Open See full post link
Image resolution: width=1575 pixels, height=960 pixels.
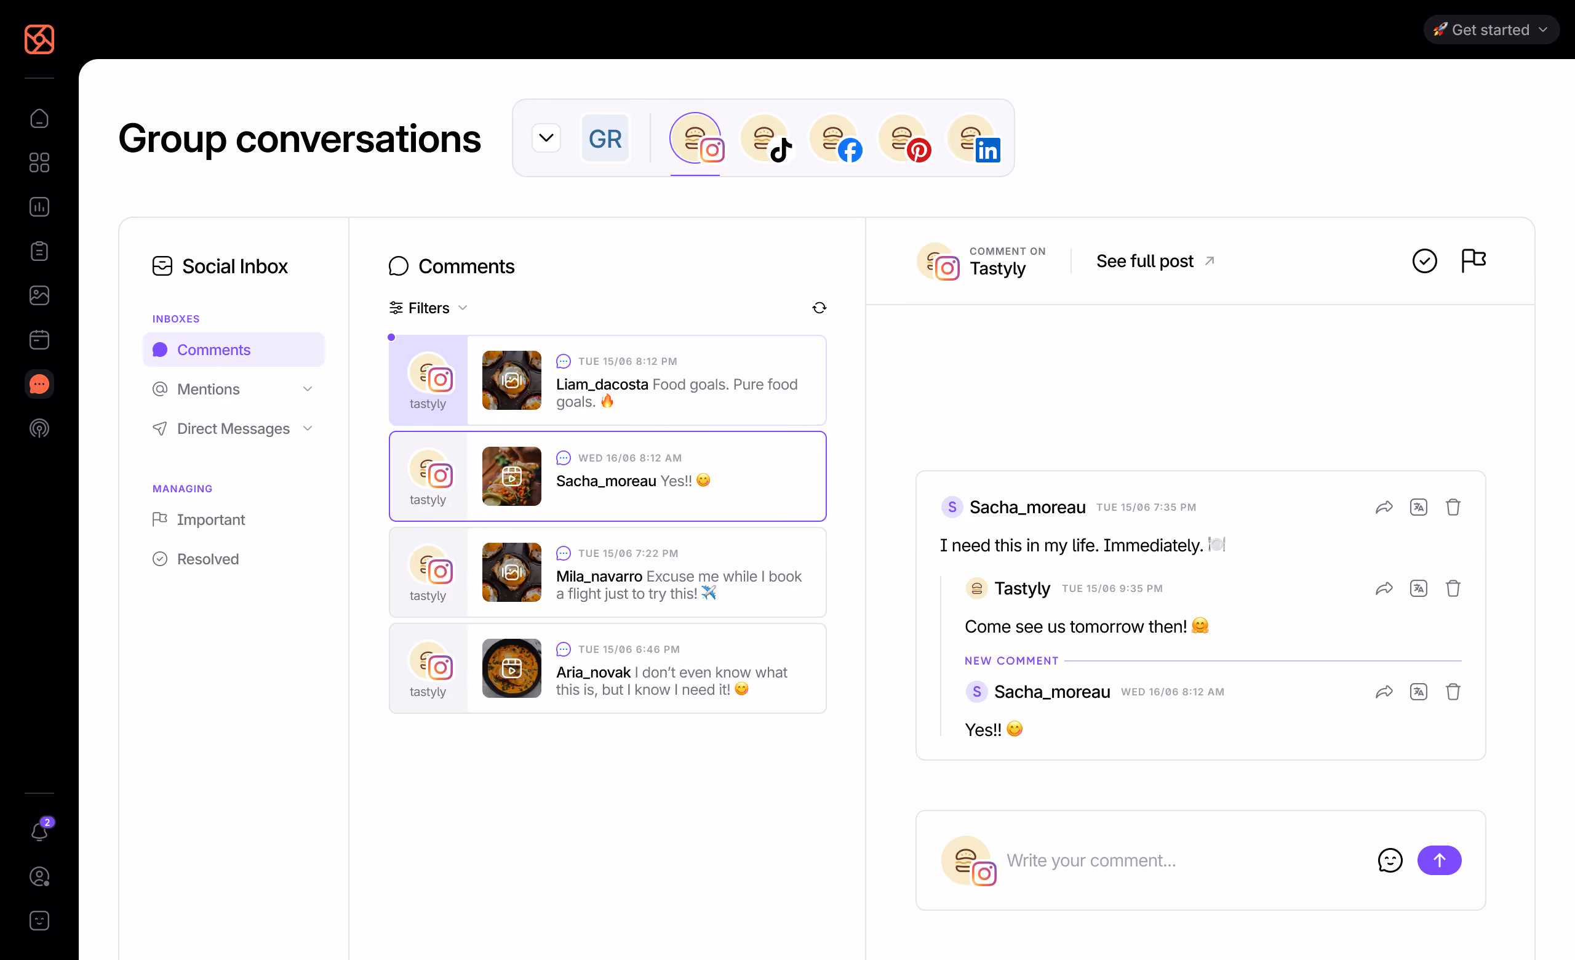pos(1155,261)
